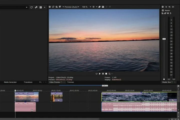180x120 pixels.
Task: Open FX on MVI_1482 video clip
Action: (x=34, y=100)
